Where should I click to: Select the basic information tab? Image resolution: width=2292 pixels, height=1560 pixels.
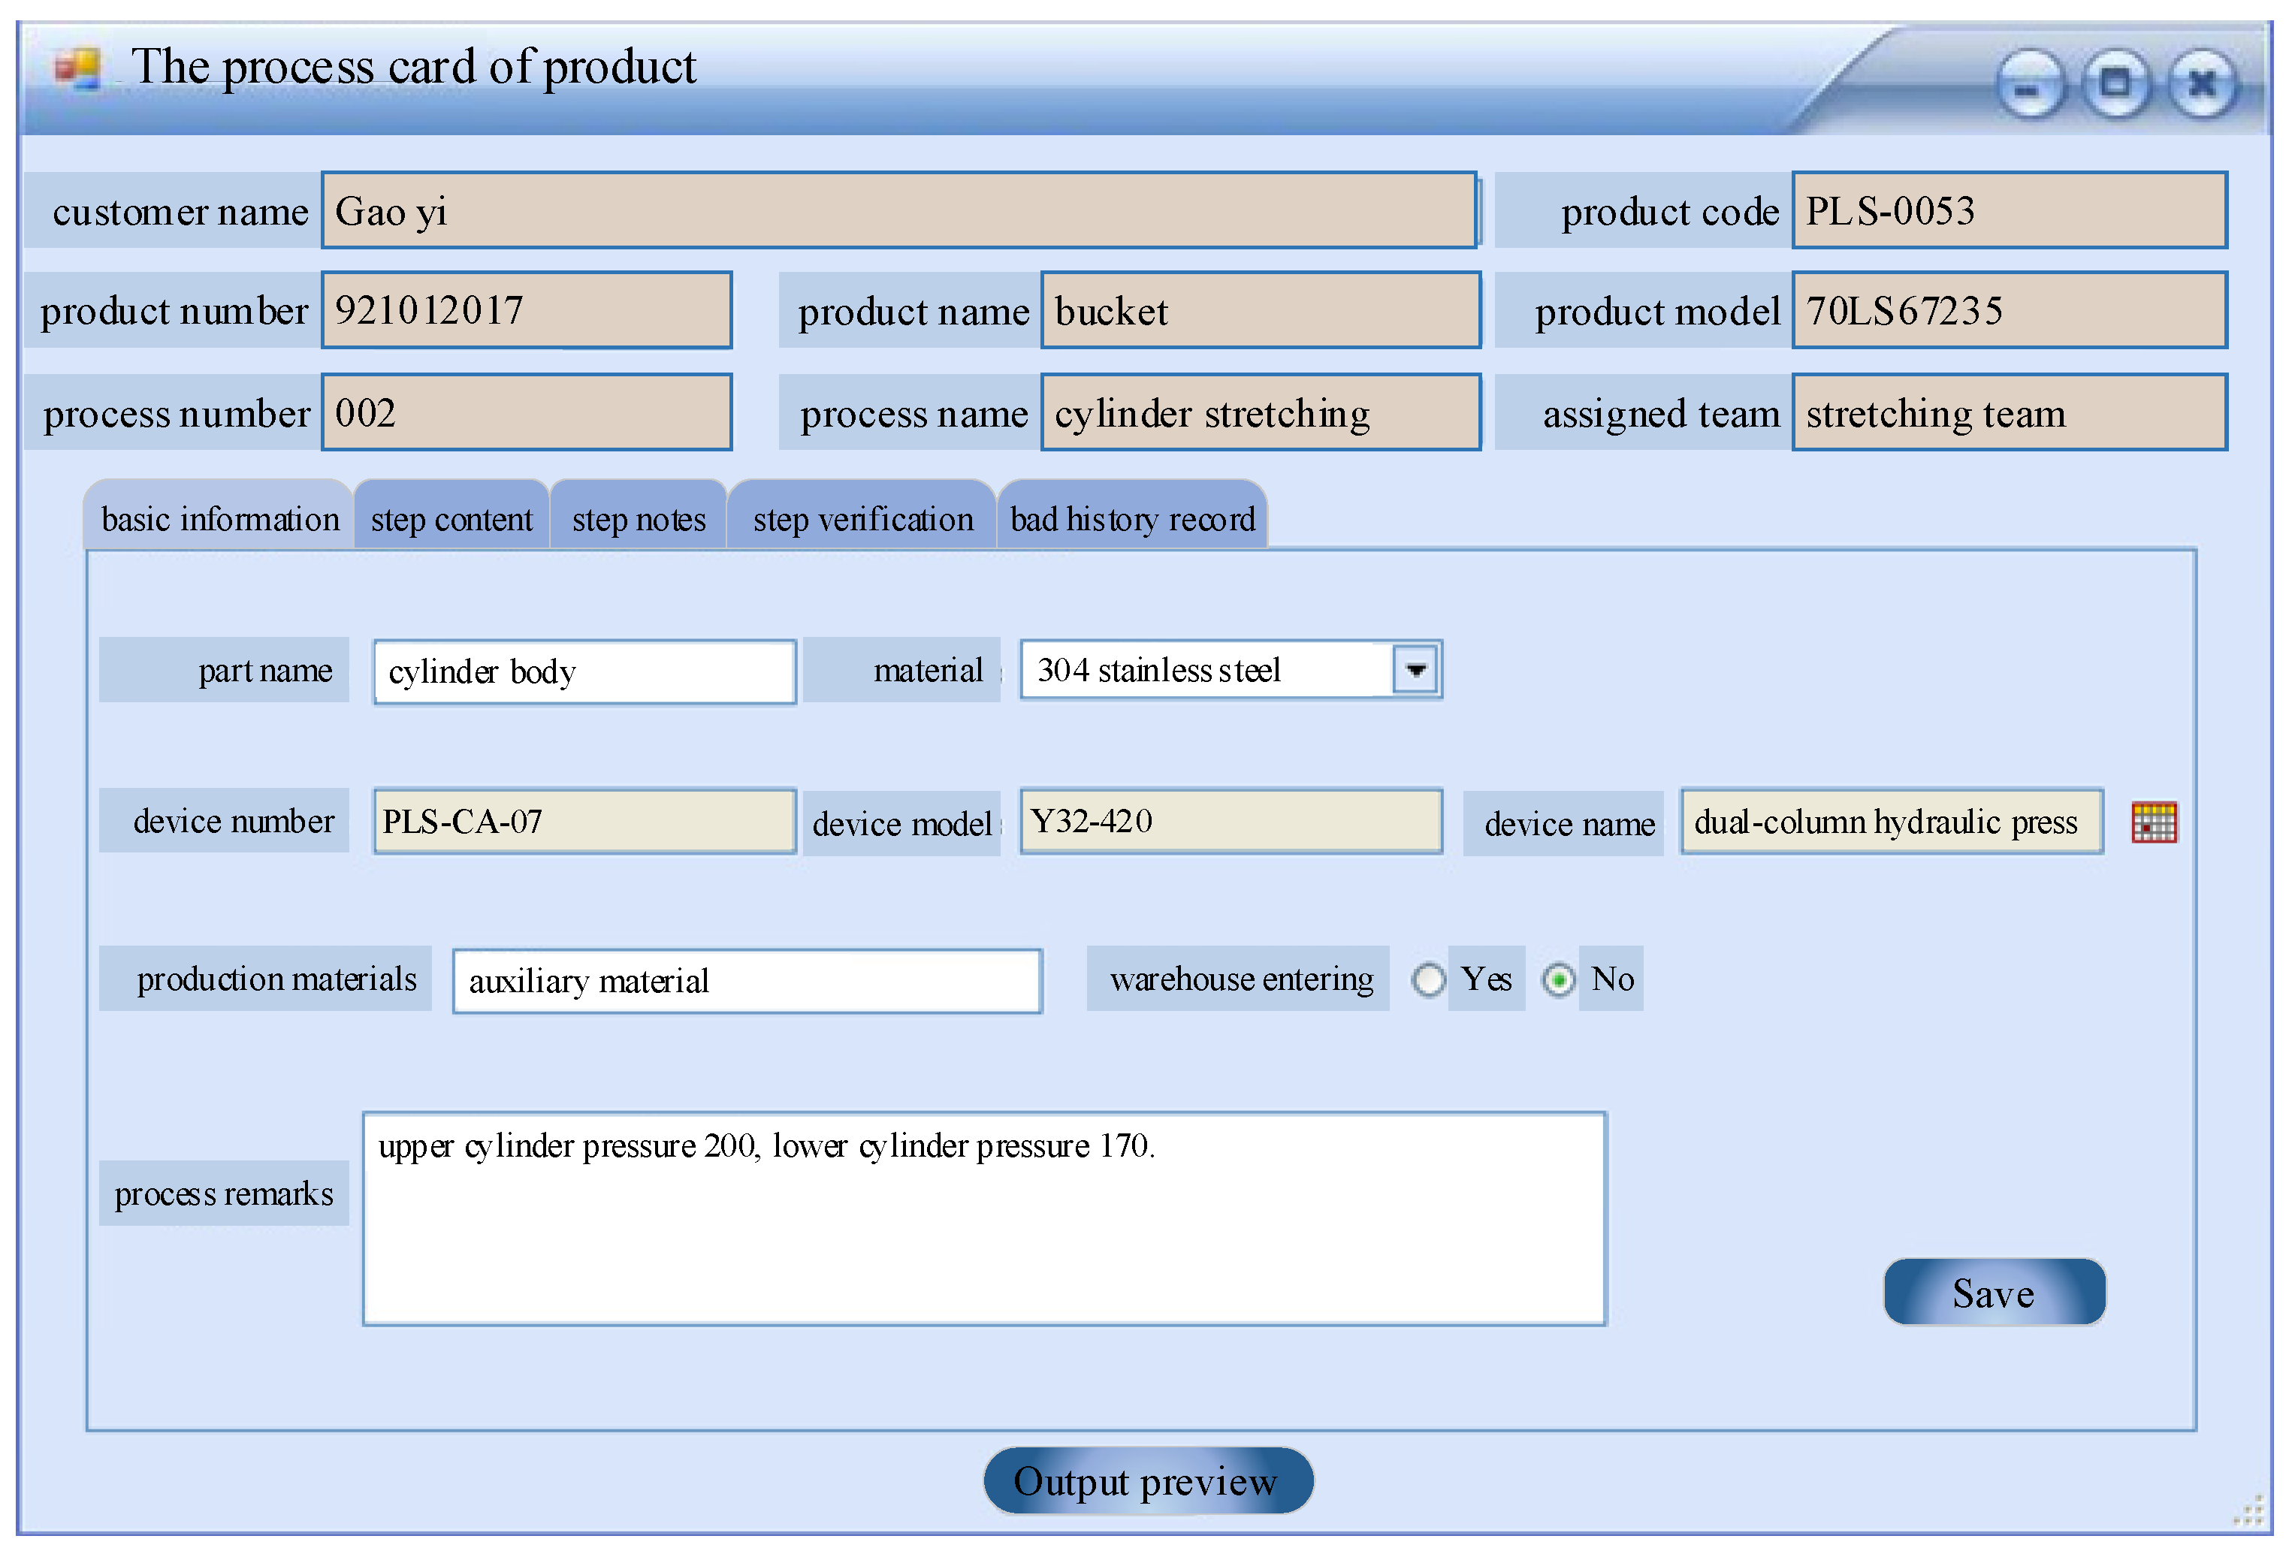[219, 519]
